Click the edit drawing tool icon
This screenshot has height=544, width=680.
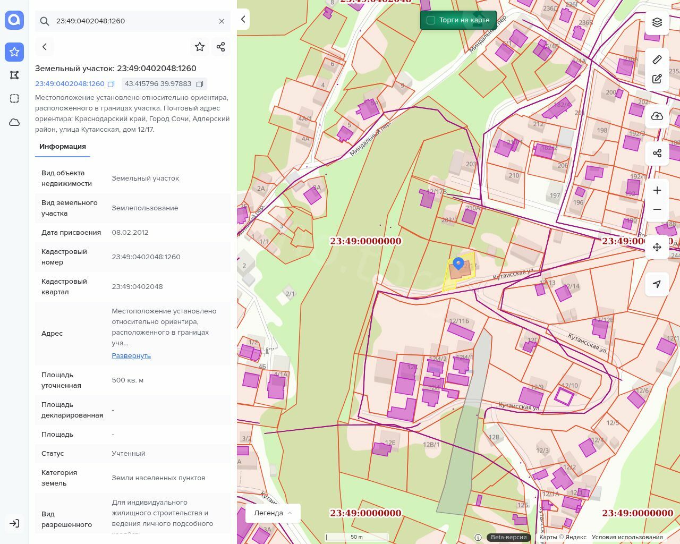point(657,79)
